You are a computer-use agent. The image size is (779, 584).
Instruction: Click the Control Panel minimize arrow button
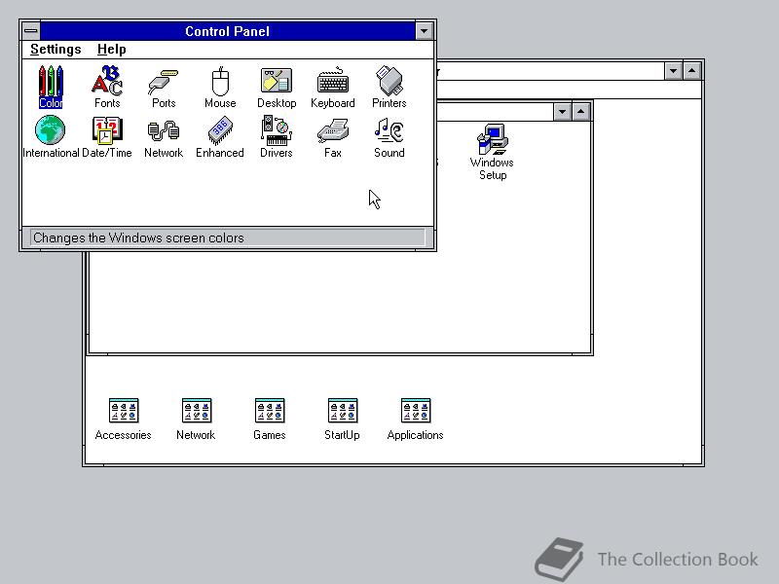(x=424, y=31)
